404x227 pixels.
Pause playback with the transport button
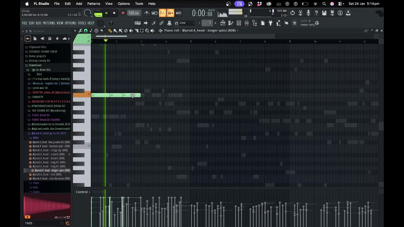tap(106, 13)
